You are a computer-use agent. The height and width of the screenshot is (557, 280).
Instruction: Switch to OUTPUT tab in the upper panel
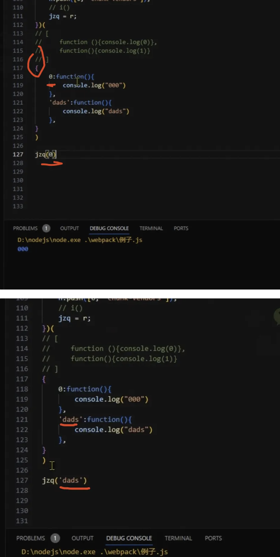(69, 228)
